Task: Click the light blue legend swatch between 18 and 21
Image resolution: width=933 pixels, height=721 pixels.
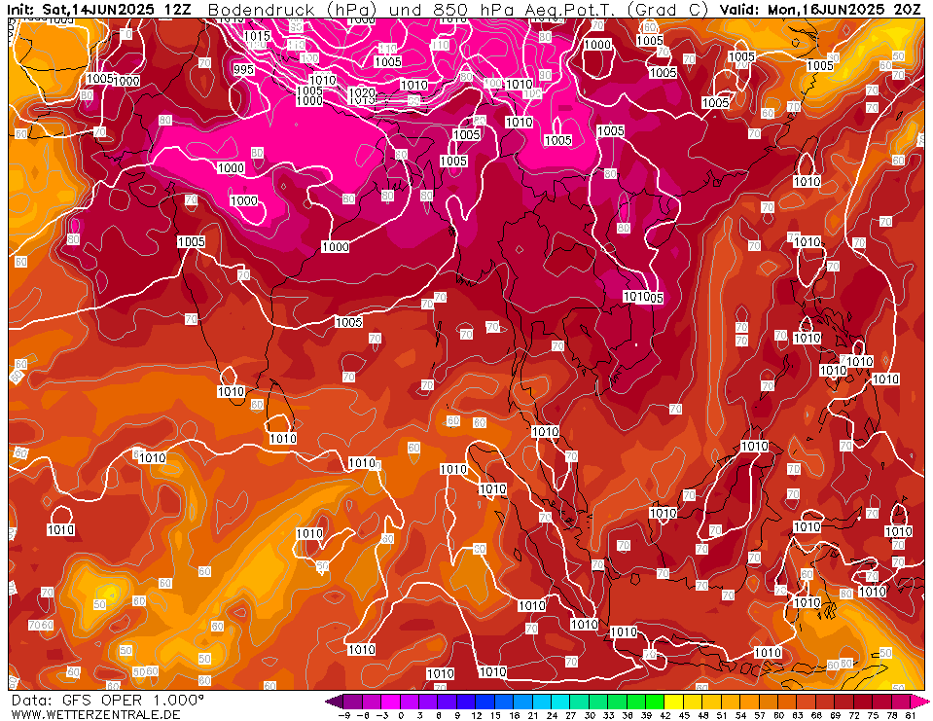Action: point(523,702)
